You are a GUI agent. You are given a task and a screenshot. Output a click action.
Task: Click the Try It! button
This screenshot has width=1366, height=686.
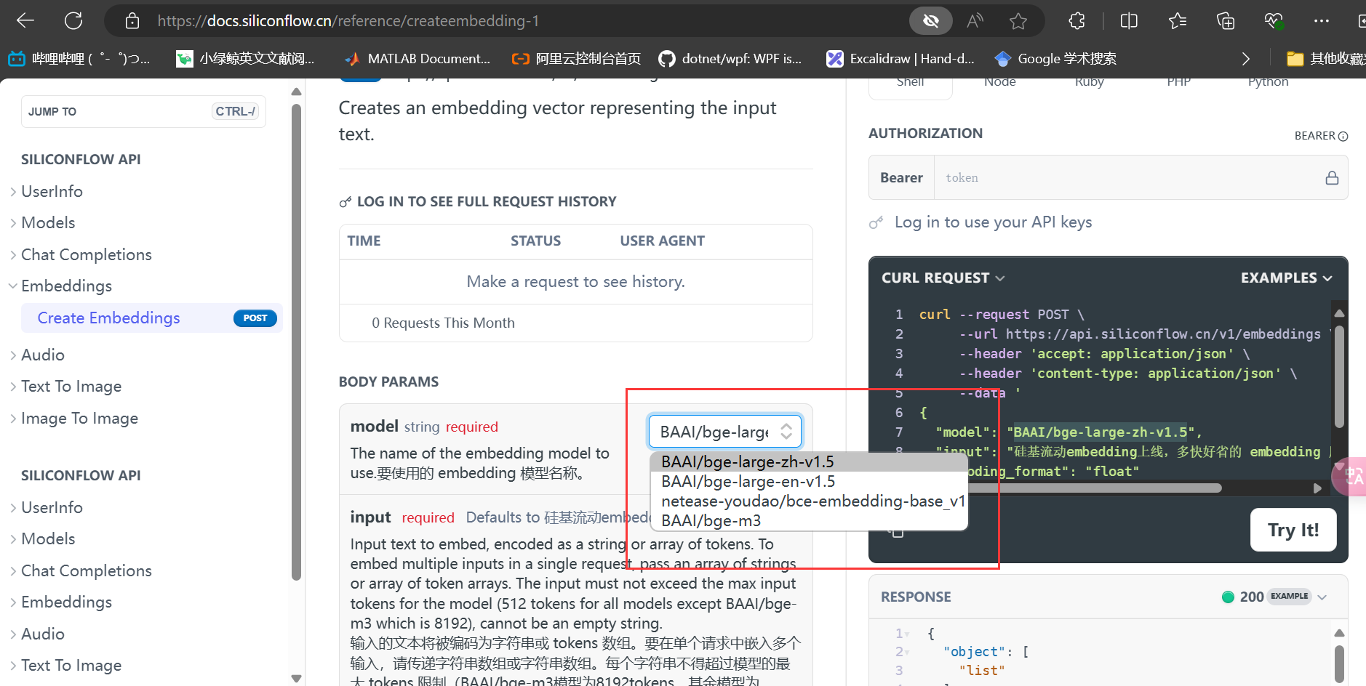point(1293,530)
